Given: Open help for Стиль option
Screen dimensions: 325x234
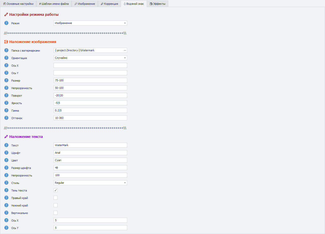Looking at the screenshot, I should (x=7, y=183).
